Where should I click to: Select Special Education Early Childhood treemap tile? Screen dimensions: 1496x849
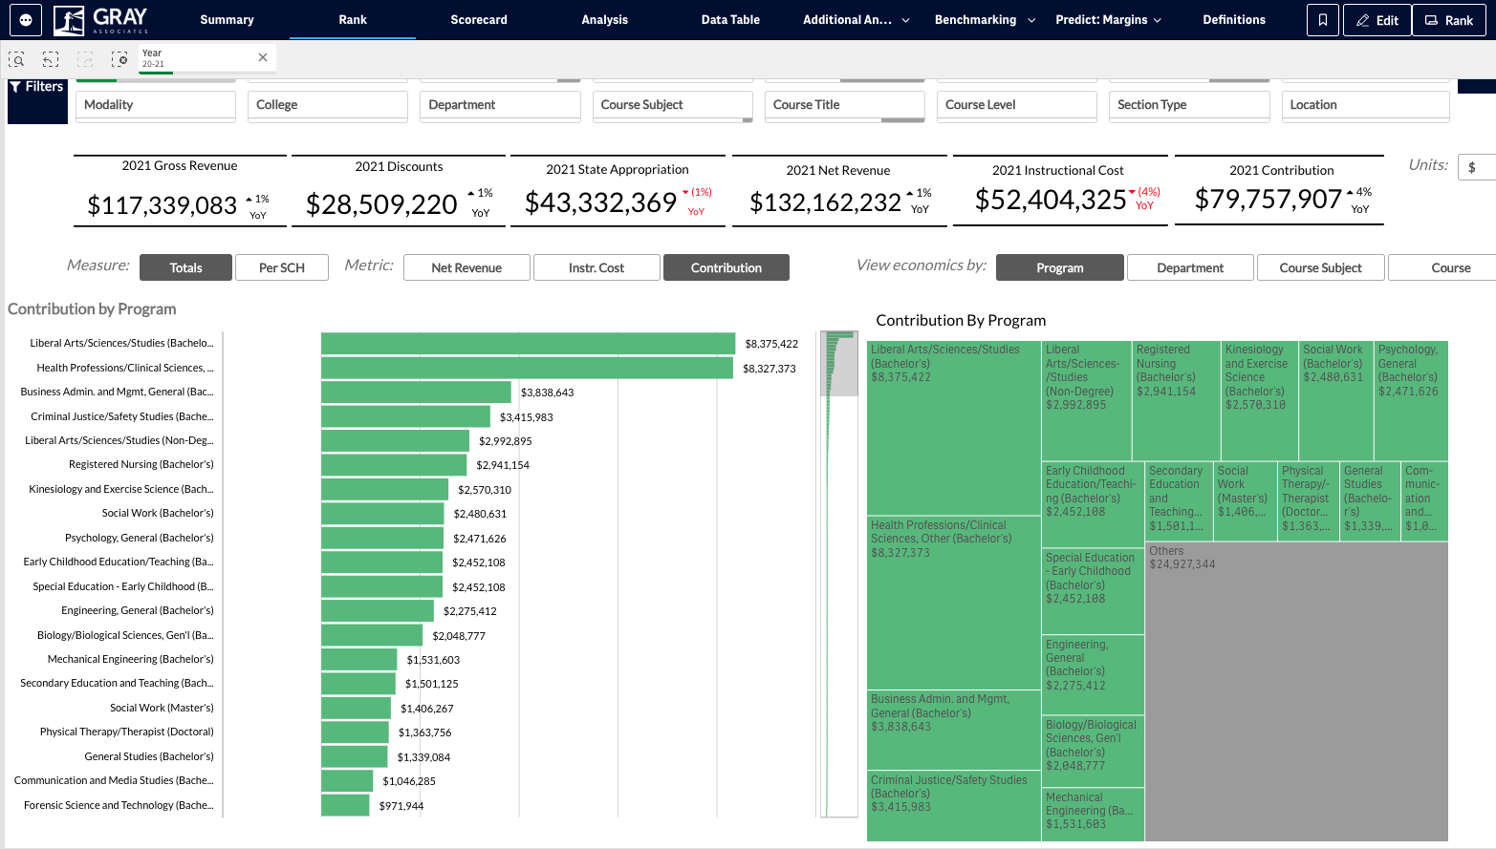(x=1093, y=591)
